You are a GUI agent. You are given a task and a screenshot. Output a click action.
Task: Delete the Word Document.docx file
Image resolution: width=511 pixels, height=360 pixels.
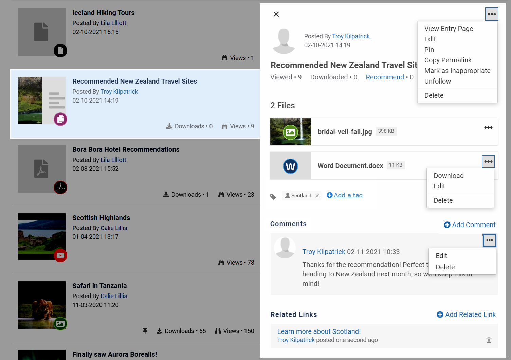[443, 200]
